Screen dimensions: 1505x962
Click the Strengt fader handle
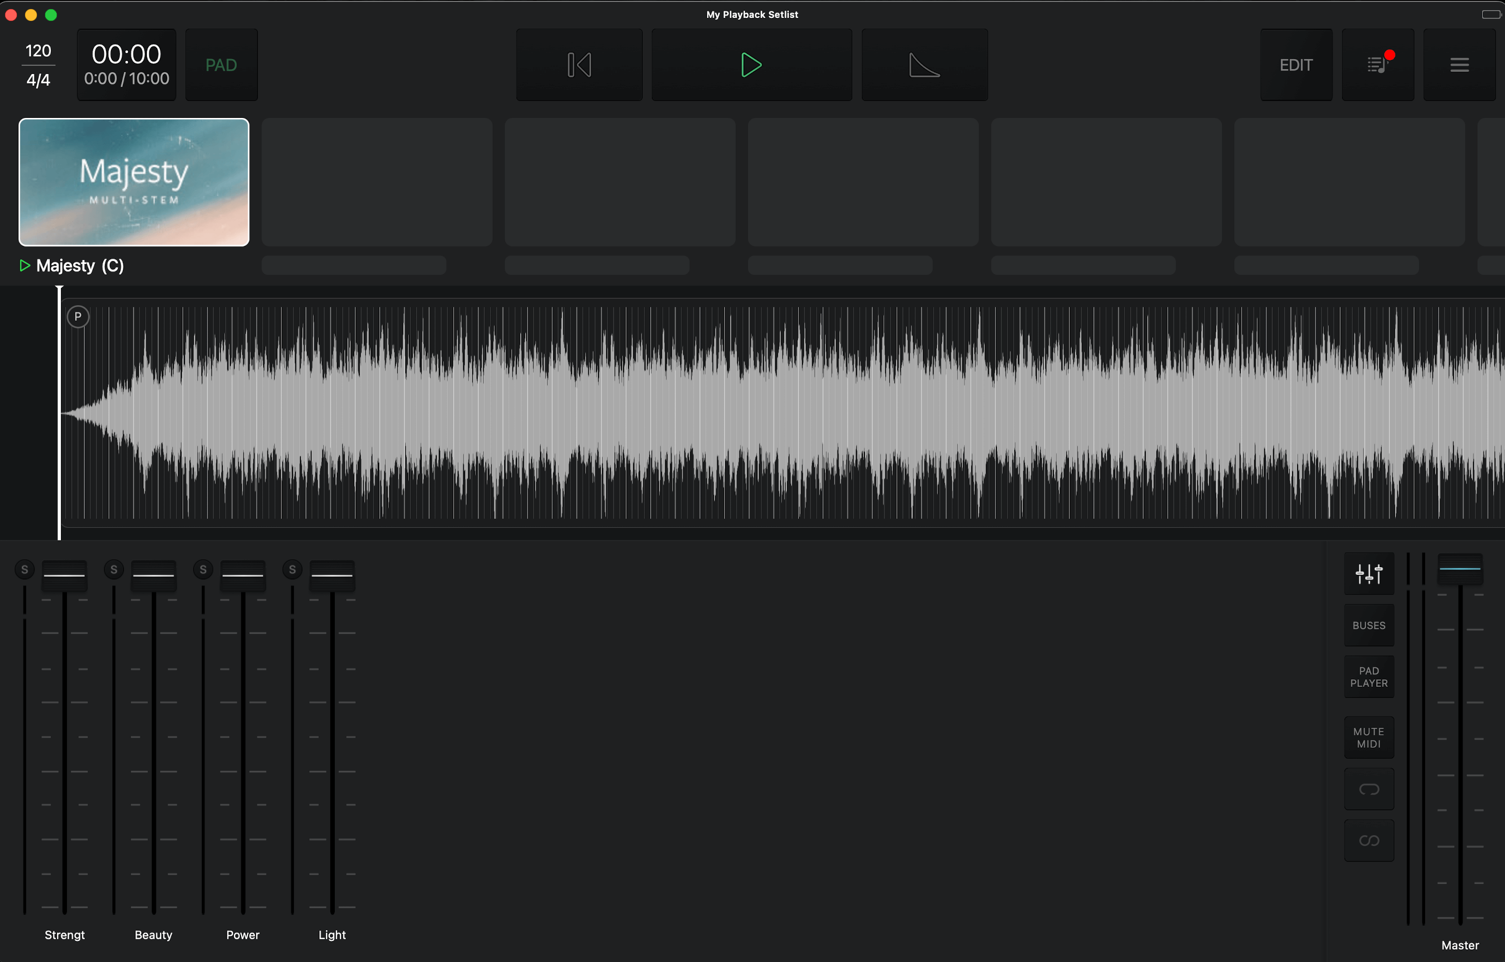tap(64, 575)
